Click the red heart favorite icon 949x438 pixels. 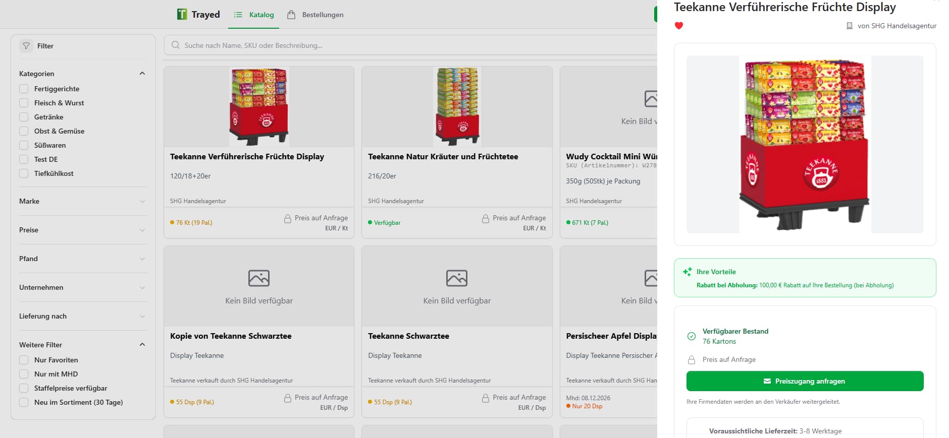tap(679, 26)
